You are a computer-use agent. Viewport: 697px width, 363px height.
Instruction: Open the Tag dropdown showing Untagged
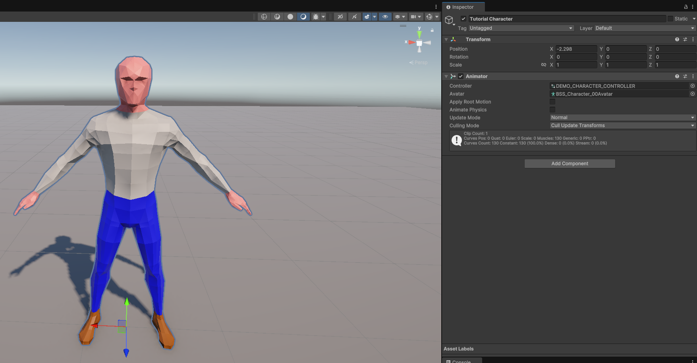tap(521, 28)
